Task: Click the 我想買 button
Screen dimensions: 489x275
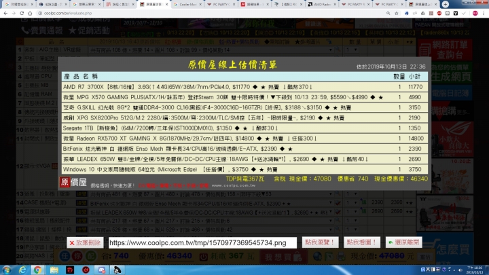Action: (283, 257)
